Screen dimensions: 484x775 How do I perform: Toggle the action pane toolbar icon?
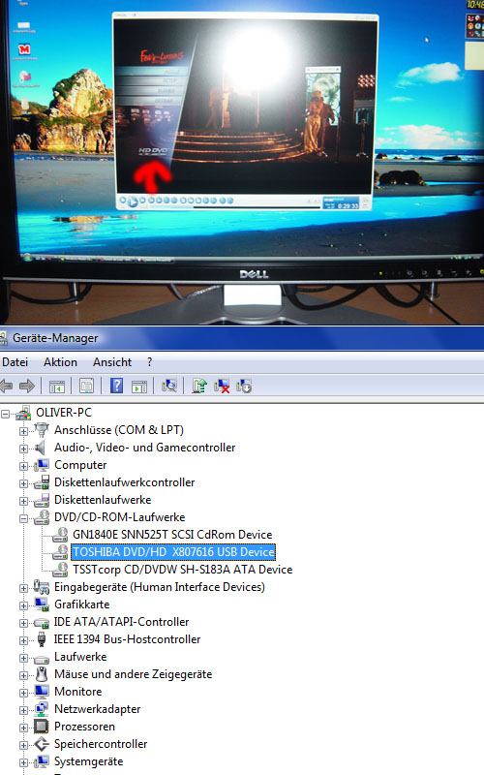click(x=139, y=386)
